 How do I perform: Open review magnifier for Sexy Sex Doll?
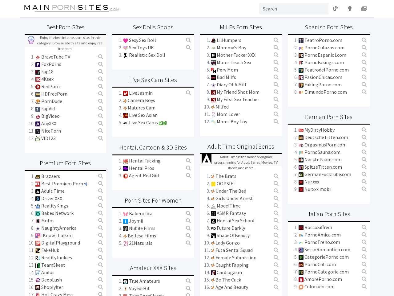[x=188, y=40]
